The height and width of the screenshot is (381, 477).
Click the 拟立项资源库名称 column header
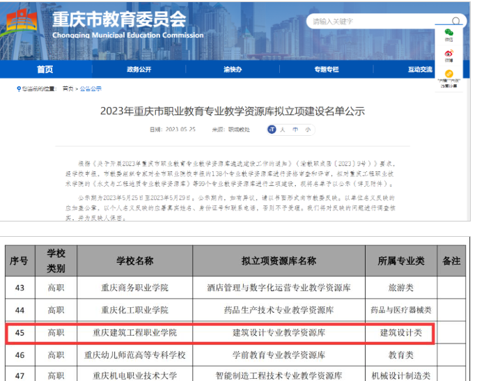click(279, 261)
